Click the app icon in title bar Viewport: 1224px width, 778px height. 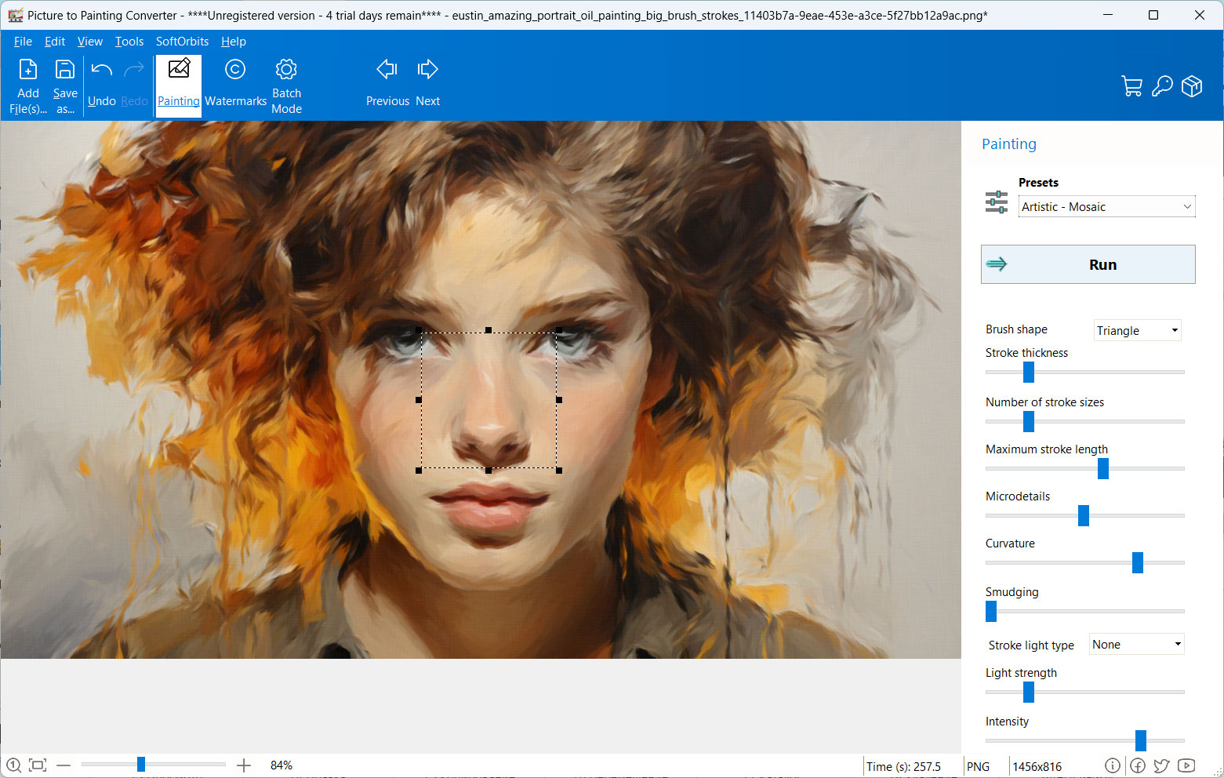coord(15,15)
